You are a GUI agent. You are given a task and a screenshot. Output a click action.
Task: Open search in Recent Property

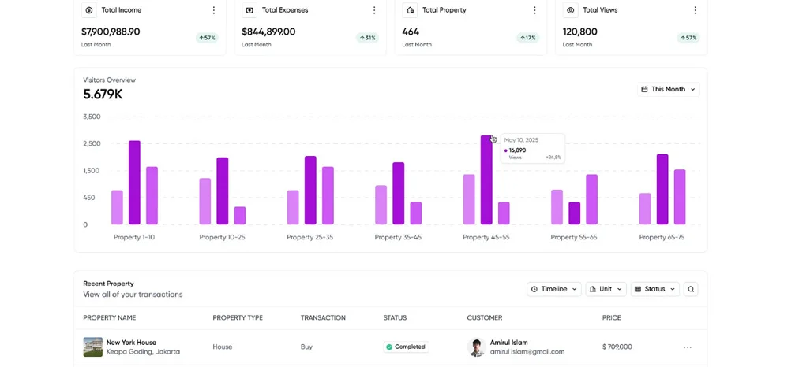(x=691, y=289)
